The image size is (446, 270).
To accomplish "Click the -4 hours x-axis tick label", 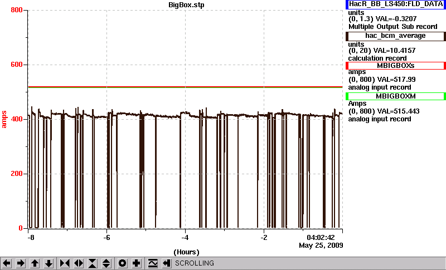I will [x=185, y=238].
